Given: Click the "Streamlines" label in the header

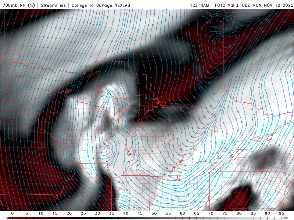Looking at the screenshot, I should point(53,5).
